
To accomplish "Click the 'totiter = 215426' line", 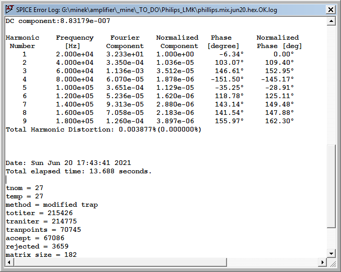I will [x=39, y=213].
